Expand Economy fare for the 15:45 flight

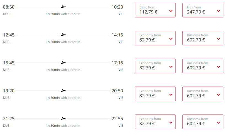155,66
